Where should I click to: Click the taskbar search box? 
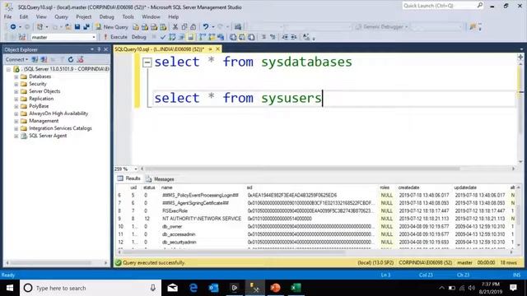[x=91, y=288]
